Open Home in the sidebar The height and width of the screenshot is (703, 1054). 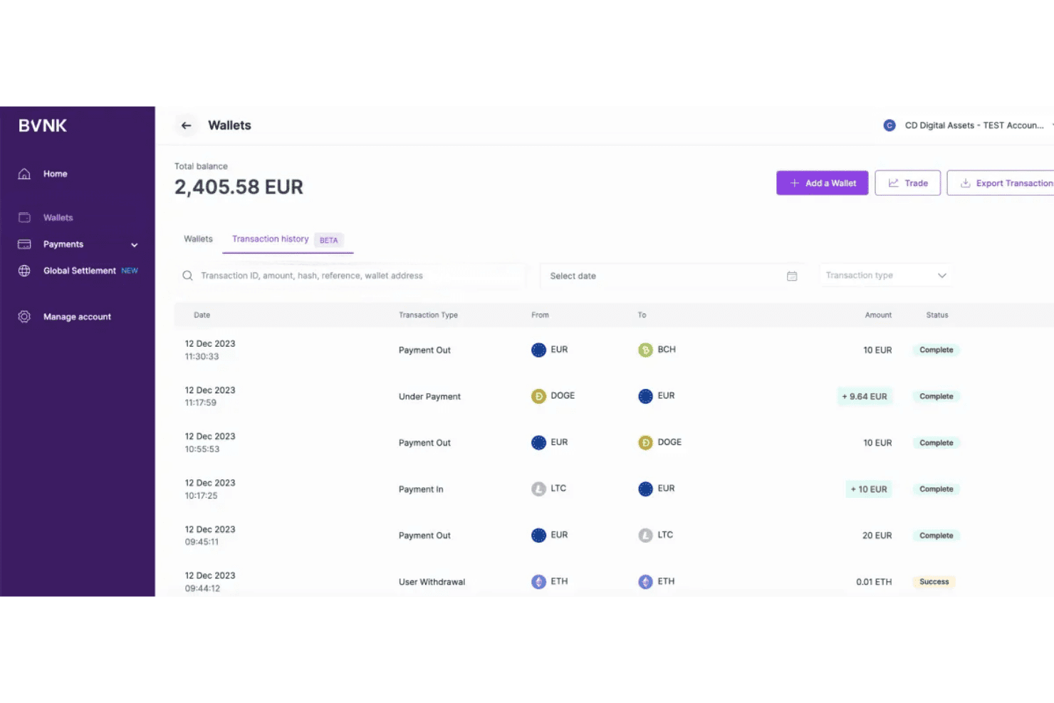click(x=55, y=174)
